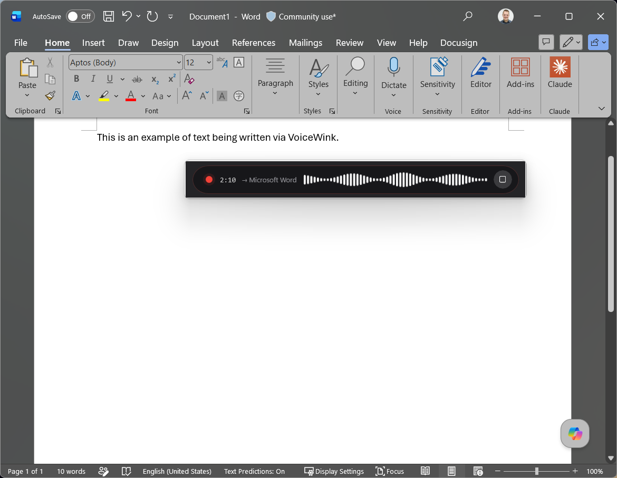Undo the last action
617x478 pixels.
click(x=127, y=16)
